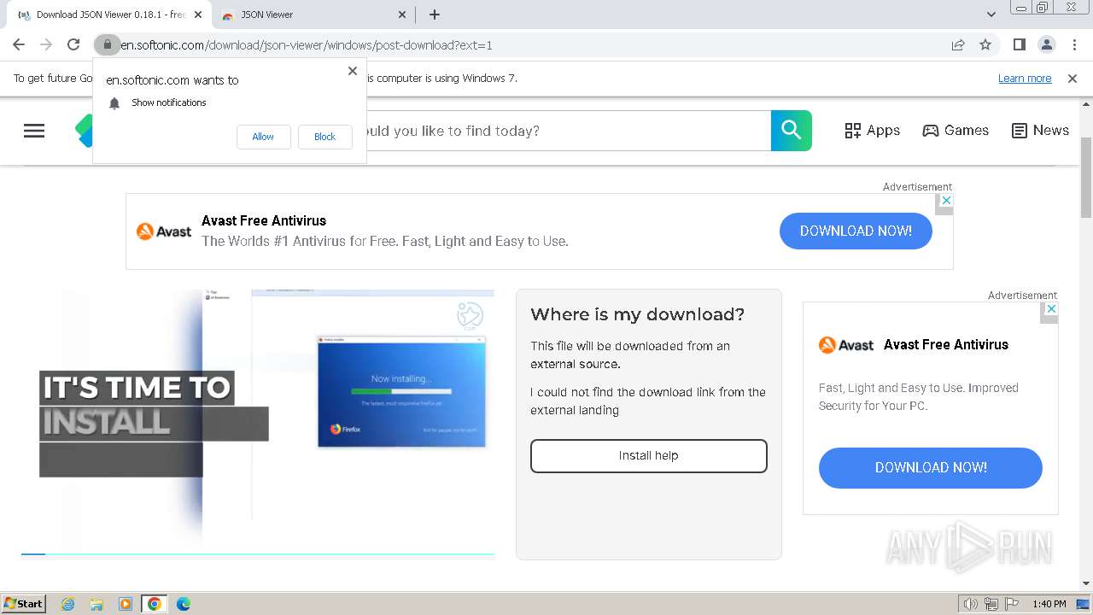Screen dimensions: 1093x615
Task: Click DOWNLOAD NOW in sidebar ad
Action: (x=931, y=468)
